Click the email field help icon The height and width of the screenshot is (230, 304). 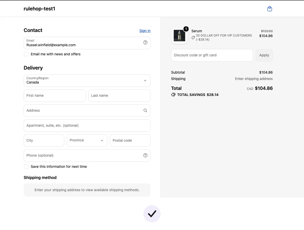click(145, 42)
